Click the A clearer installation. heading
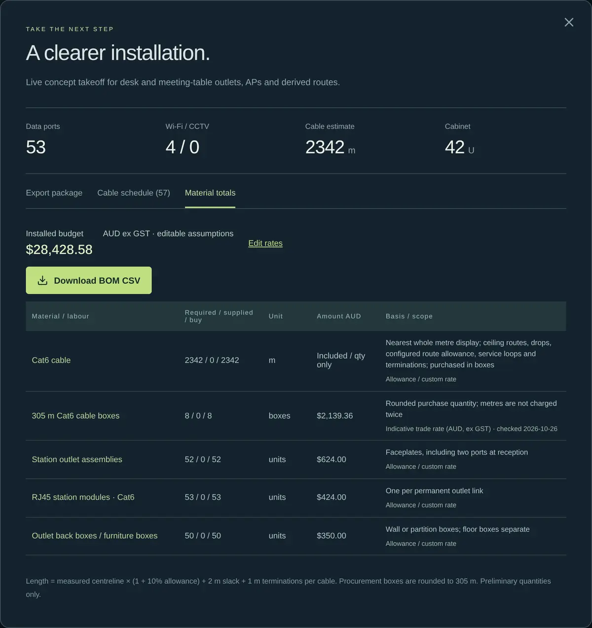Viewport: 592px width, 628px height. click(x=118, y=53)
